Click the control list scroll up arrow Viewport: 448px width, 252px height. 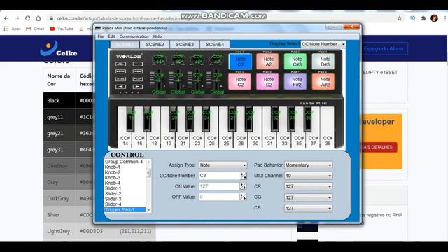(148, 162)
